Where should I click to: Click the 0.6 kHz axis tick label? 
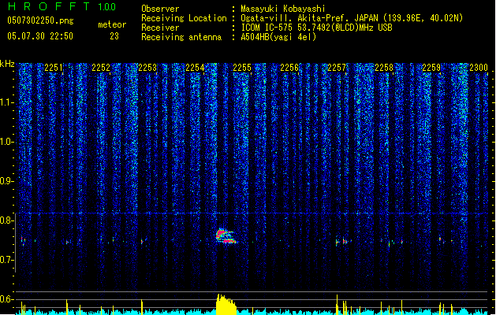[x=6, y=299]
